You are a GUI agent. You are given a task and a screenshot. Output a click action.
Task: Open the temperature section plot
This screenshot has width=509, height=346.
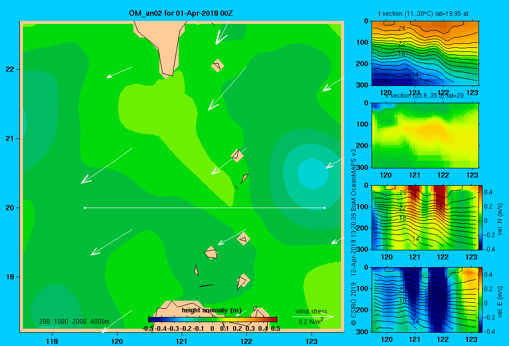(x=425, y=53)
